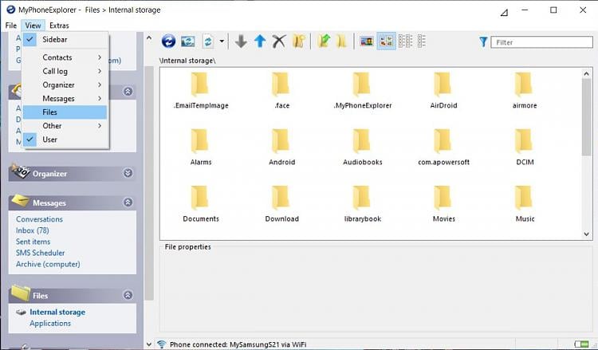Click the Organizer sidebar section header

72,173
